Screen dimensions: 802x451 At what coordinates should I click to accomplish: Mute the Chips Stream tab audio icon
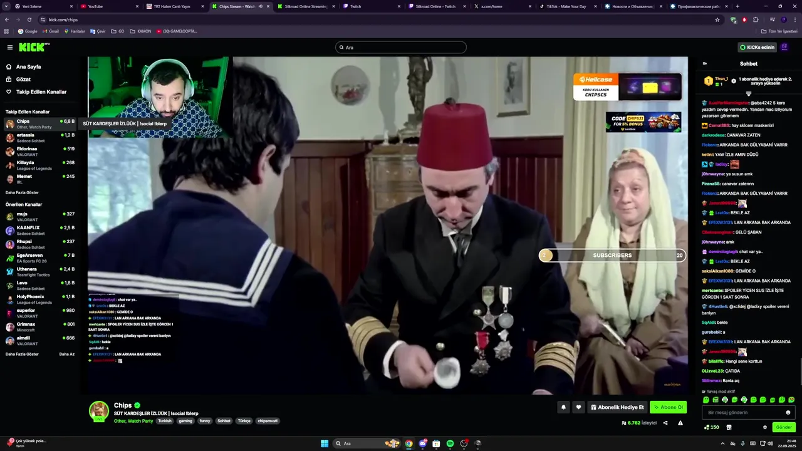coord(261,6)
